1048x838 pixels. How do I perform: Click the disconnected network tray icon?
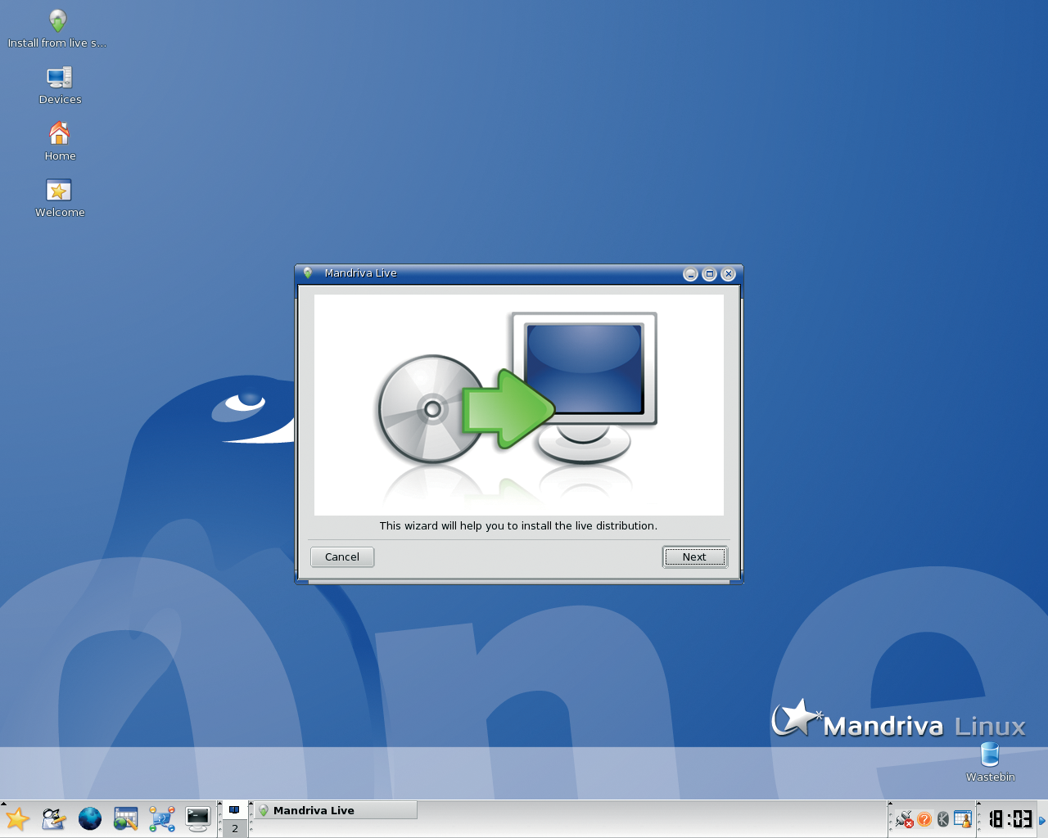[904, 818]
